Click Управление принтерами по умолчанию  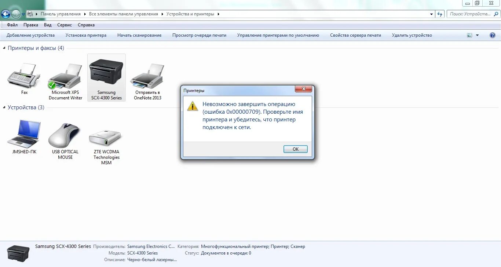click(x=278, y=35)
